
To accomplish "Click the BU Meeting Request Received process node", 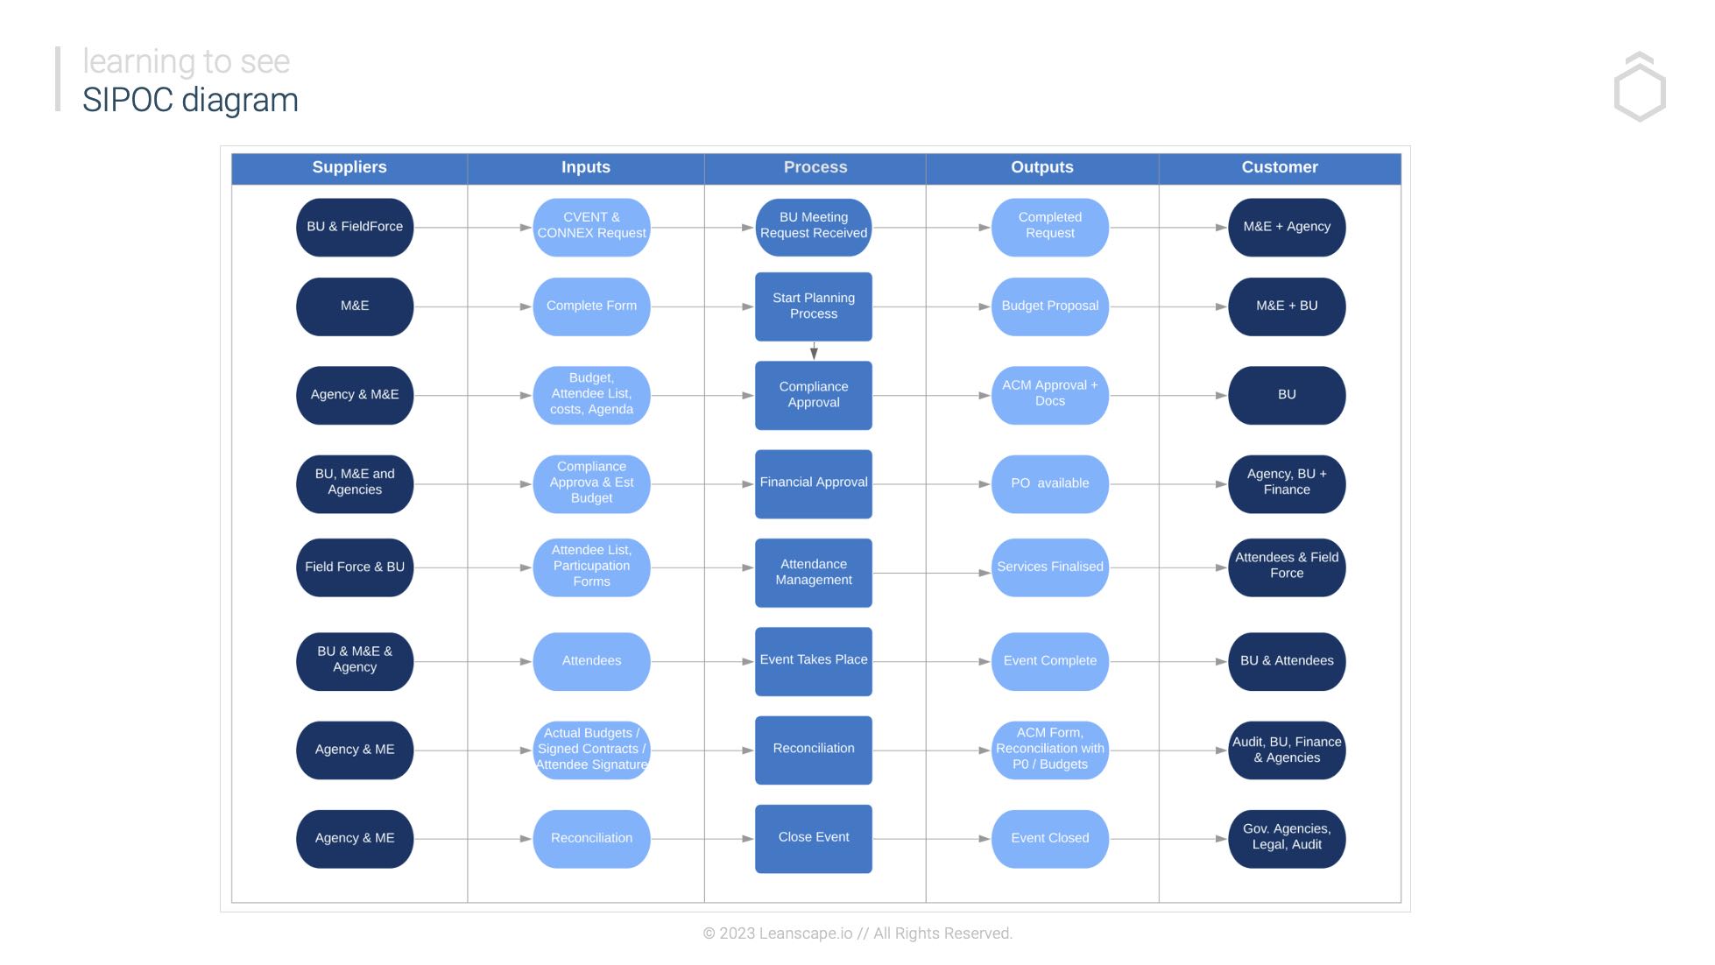I will 814,225.
